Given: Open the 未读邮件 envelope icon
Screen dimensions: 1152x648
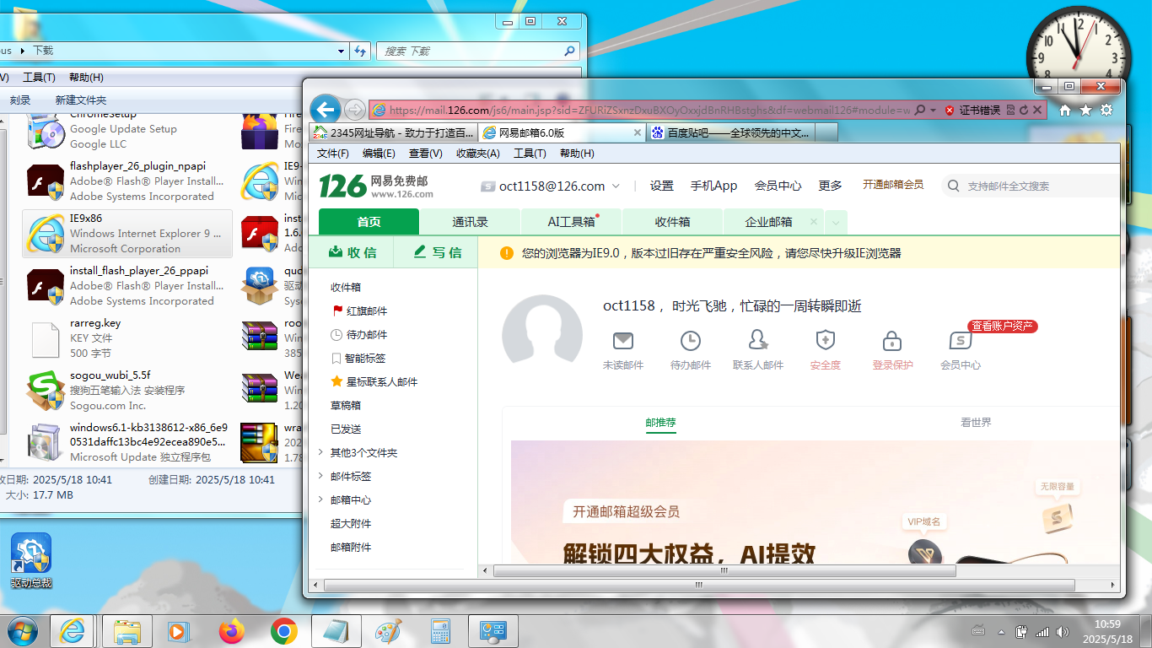Looking at the screenshot, I should coord(623,341).
